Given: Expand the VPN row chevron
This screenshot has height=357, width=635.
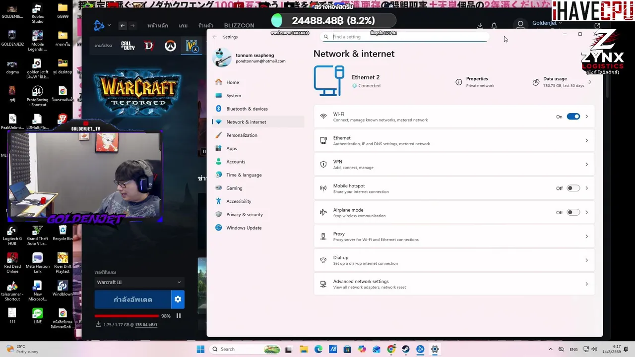Looking at the screenshot, I should [x=586, y=165].
